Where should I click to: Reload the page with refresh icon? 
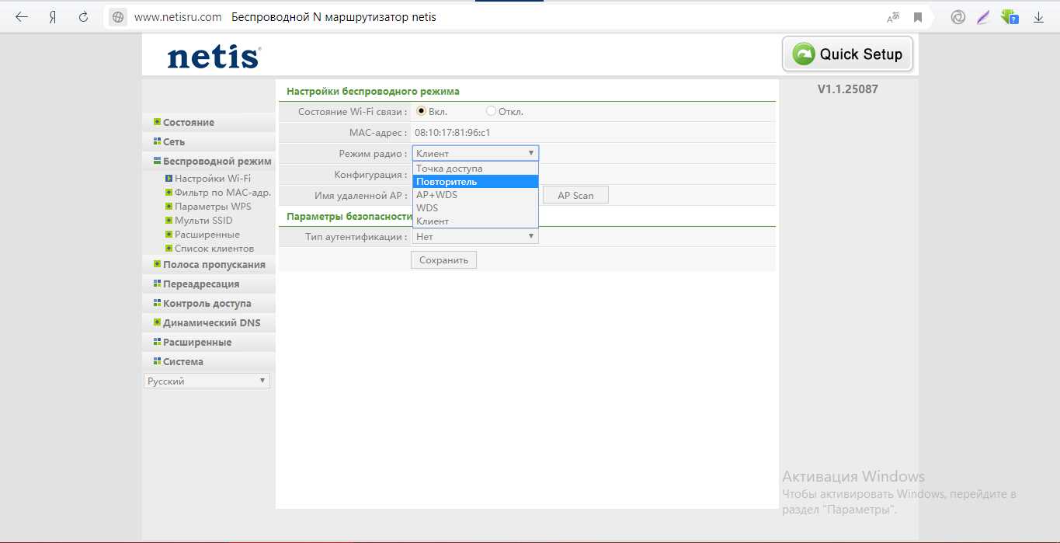pyautogui.click(x=84, y=16)
